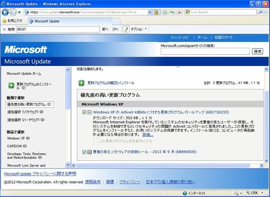The width and height of the screenshot is (270, 197).
Task: Click the horizontal scrollbar track thumb
Action: coord(163,165)
